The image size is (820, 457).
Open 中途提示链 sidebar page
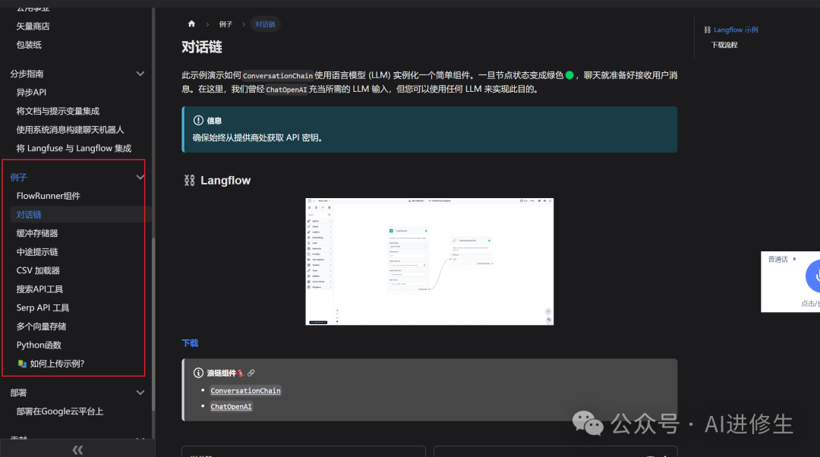point(37,252)
